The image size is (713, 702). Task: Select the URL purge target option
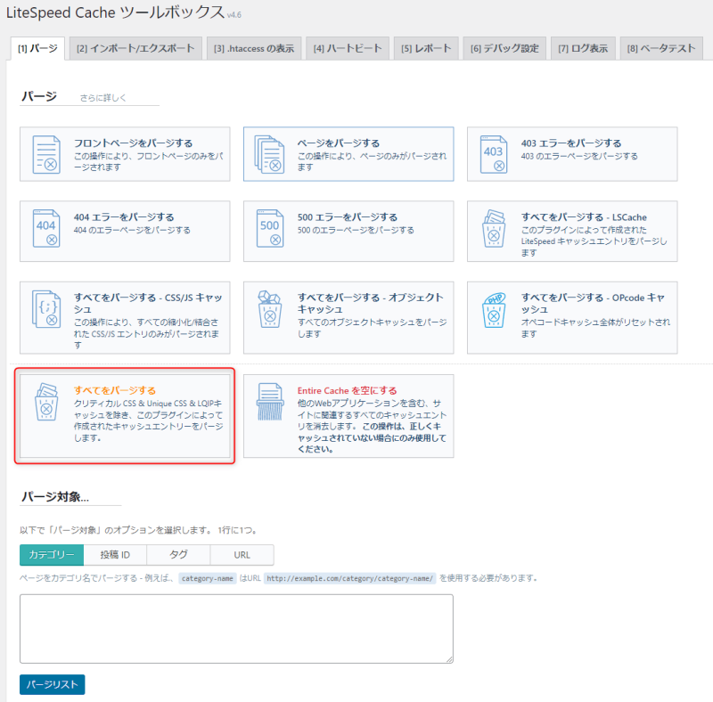tap(242, 555)
